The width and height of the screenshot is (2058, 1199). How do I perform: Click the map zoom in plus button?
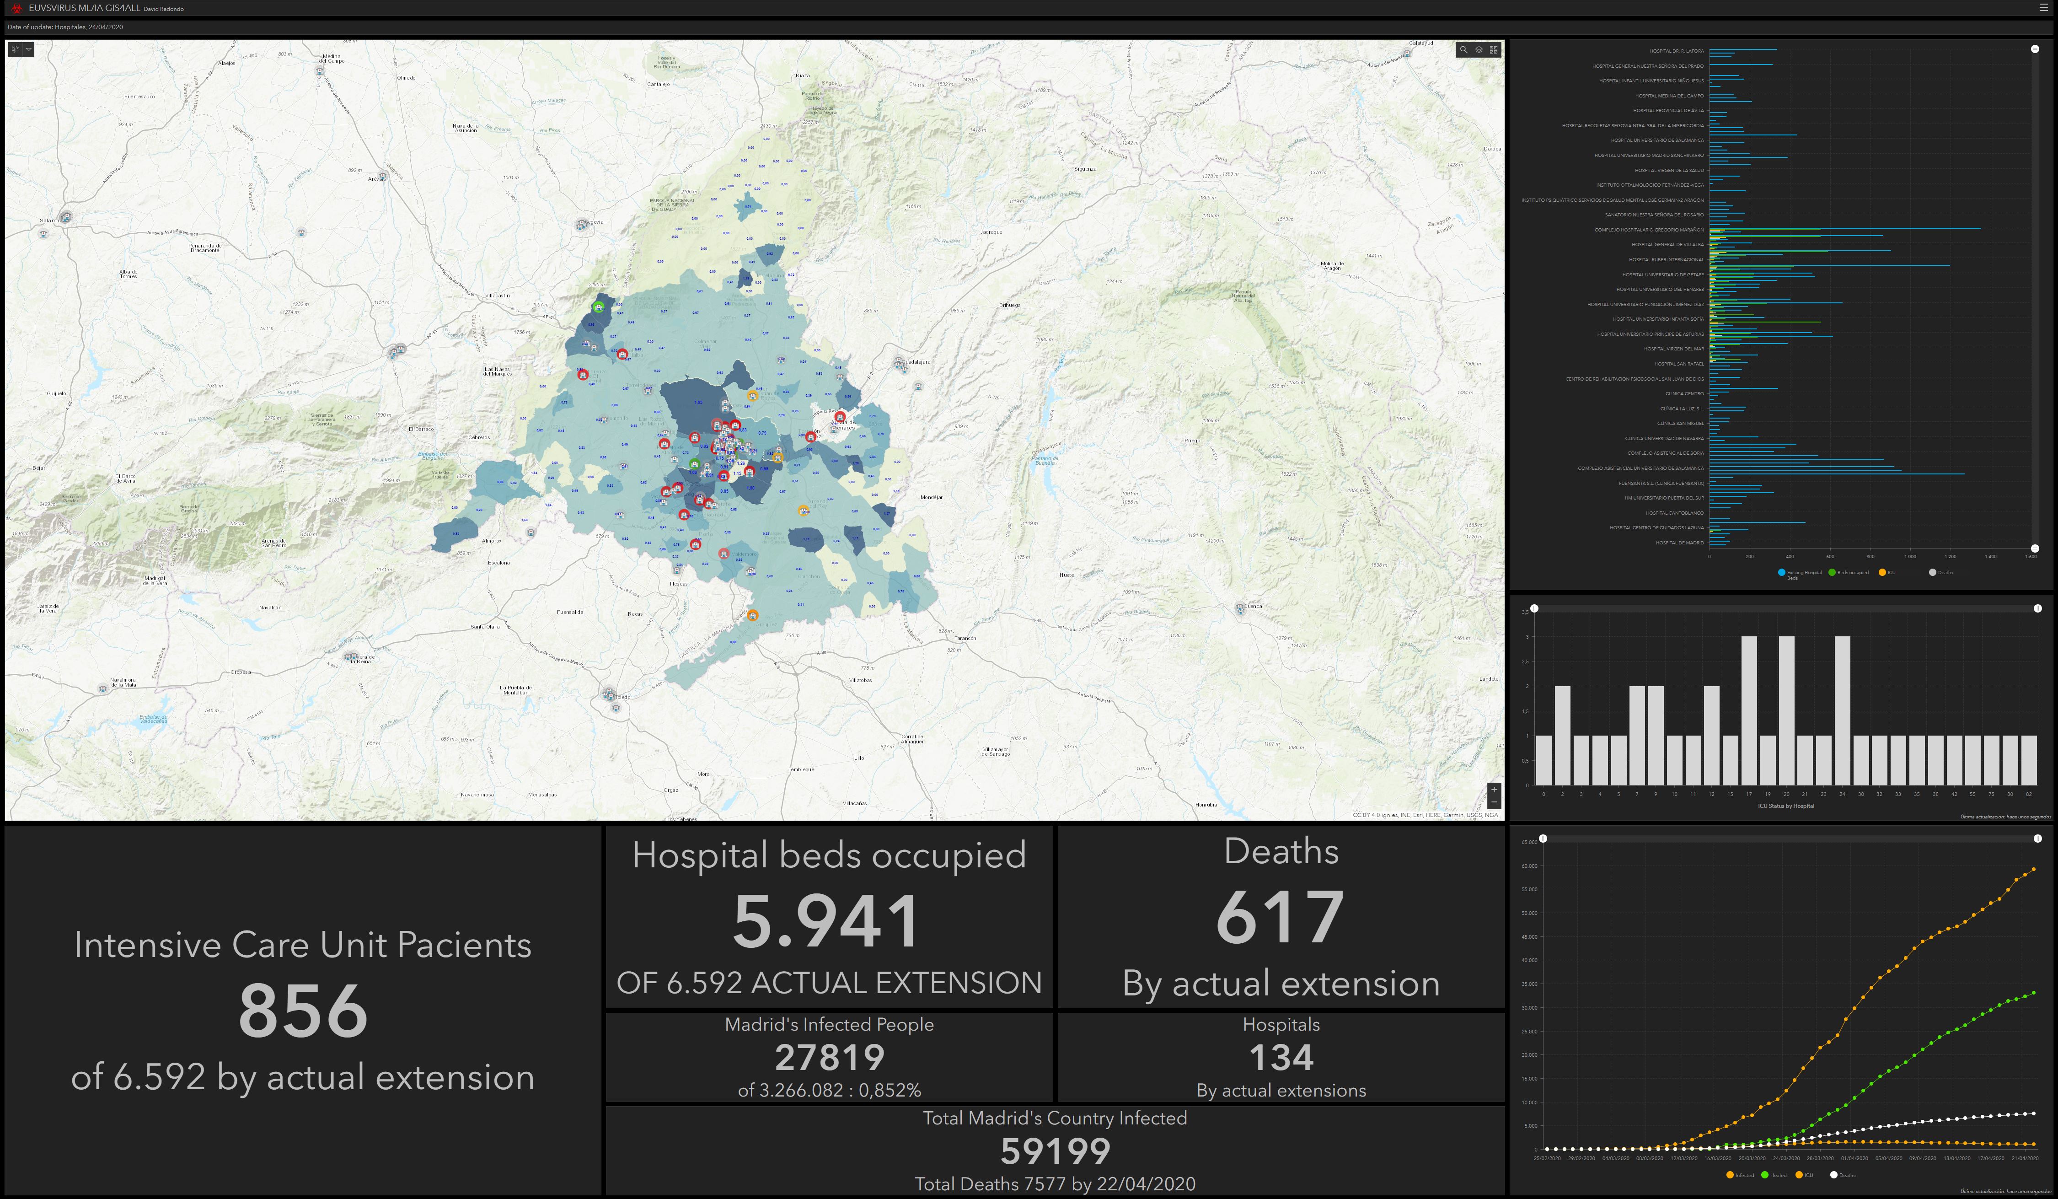click(1494, 790)
